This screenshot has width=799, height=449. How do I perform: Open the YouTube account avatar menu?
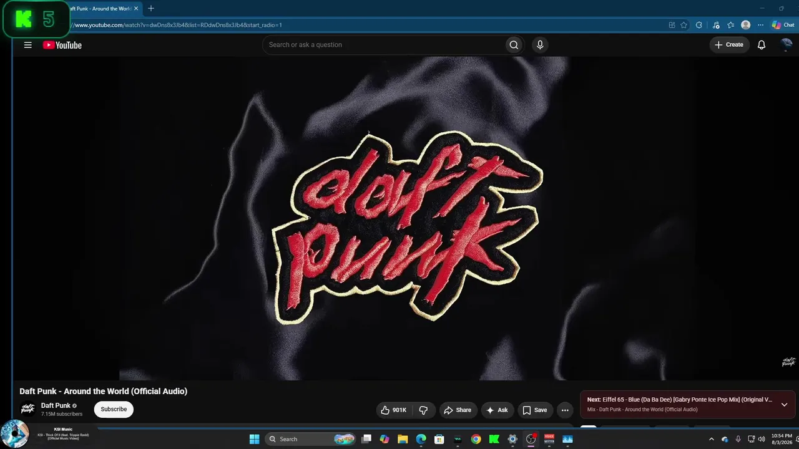[x=787, y=45]
